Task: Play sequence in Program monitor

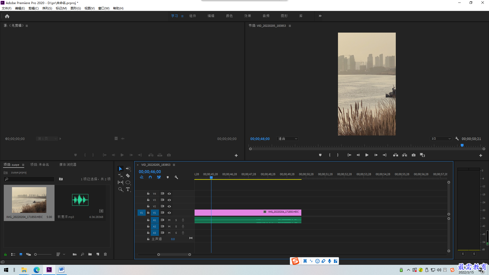Action: [367, 155]
